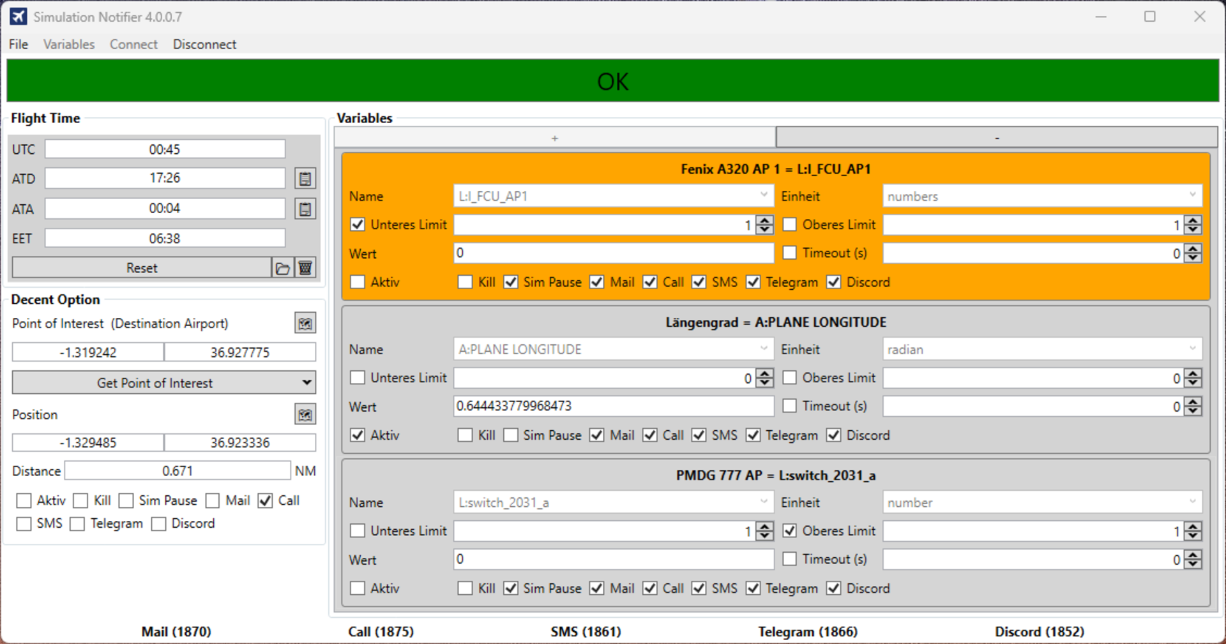Open folder icon next to Reset

pos(282,268)
